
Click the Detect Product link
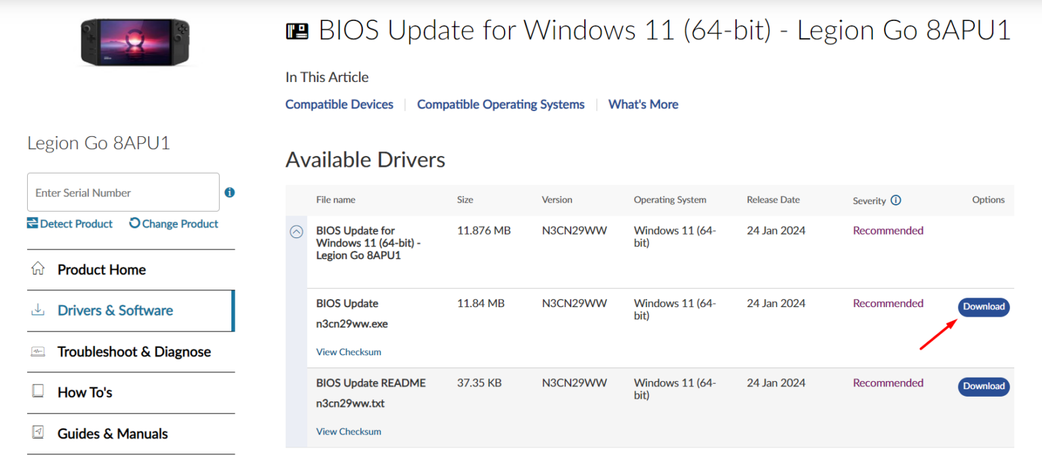point(70,224)
